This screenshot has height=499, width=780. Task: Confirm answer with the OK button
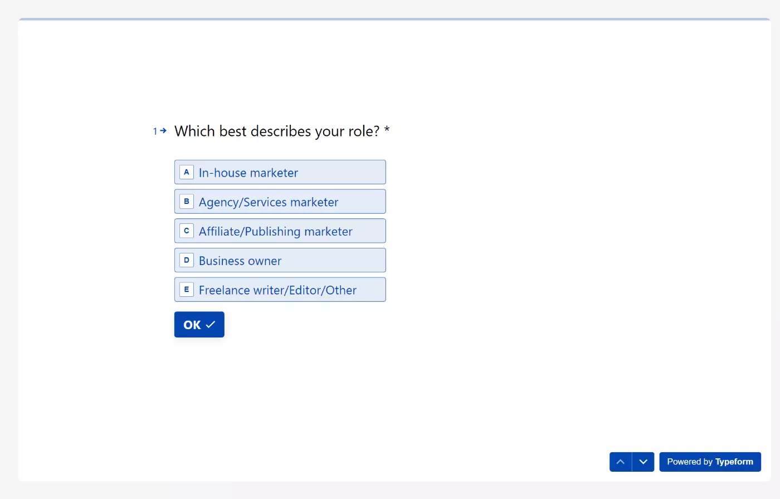pos(199,325)
